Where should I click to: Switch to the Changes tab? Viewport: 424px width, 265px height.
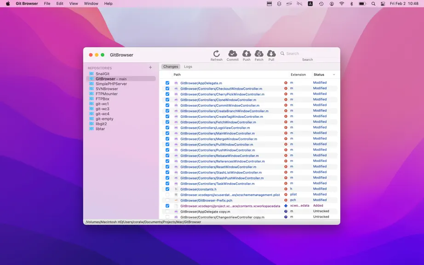click(x=171, y=67)
